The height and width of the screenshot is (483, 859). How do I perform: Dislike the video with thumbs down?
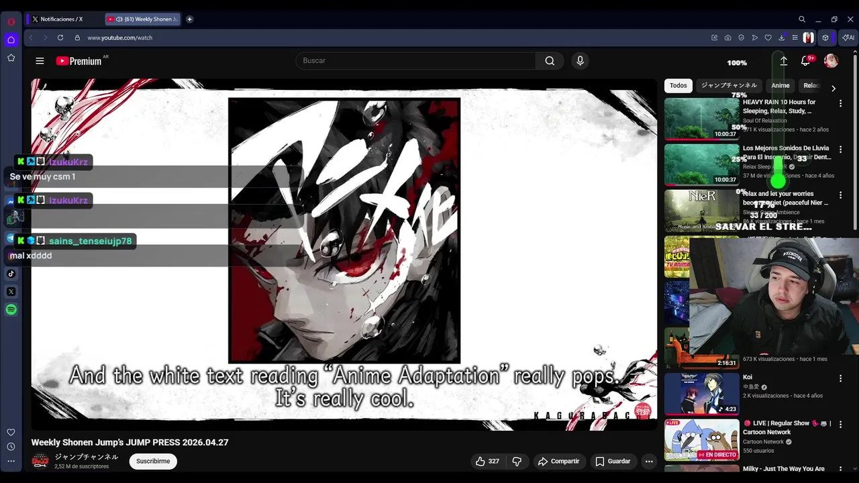(x=517, y=462)
